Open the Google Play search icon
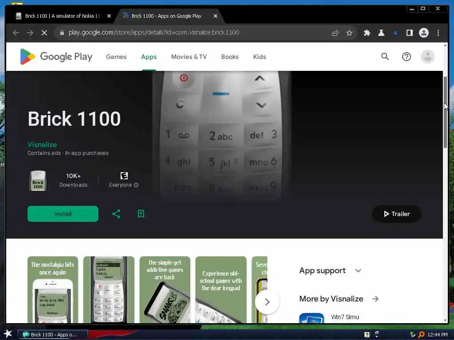Viewport: 454px width, 340px height. (385, 56)
